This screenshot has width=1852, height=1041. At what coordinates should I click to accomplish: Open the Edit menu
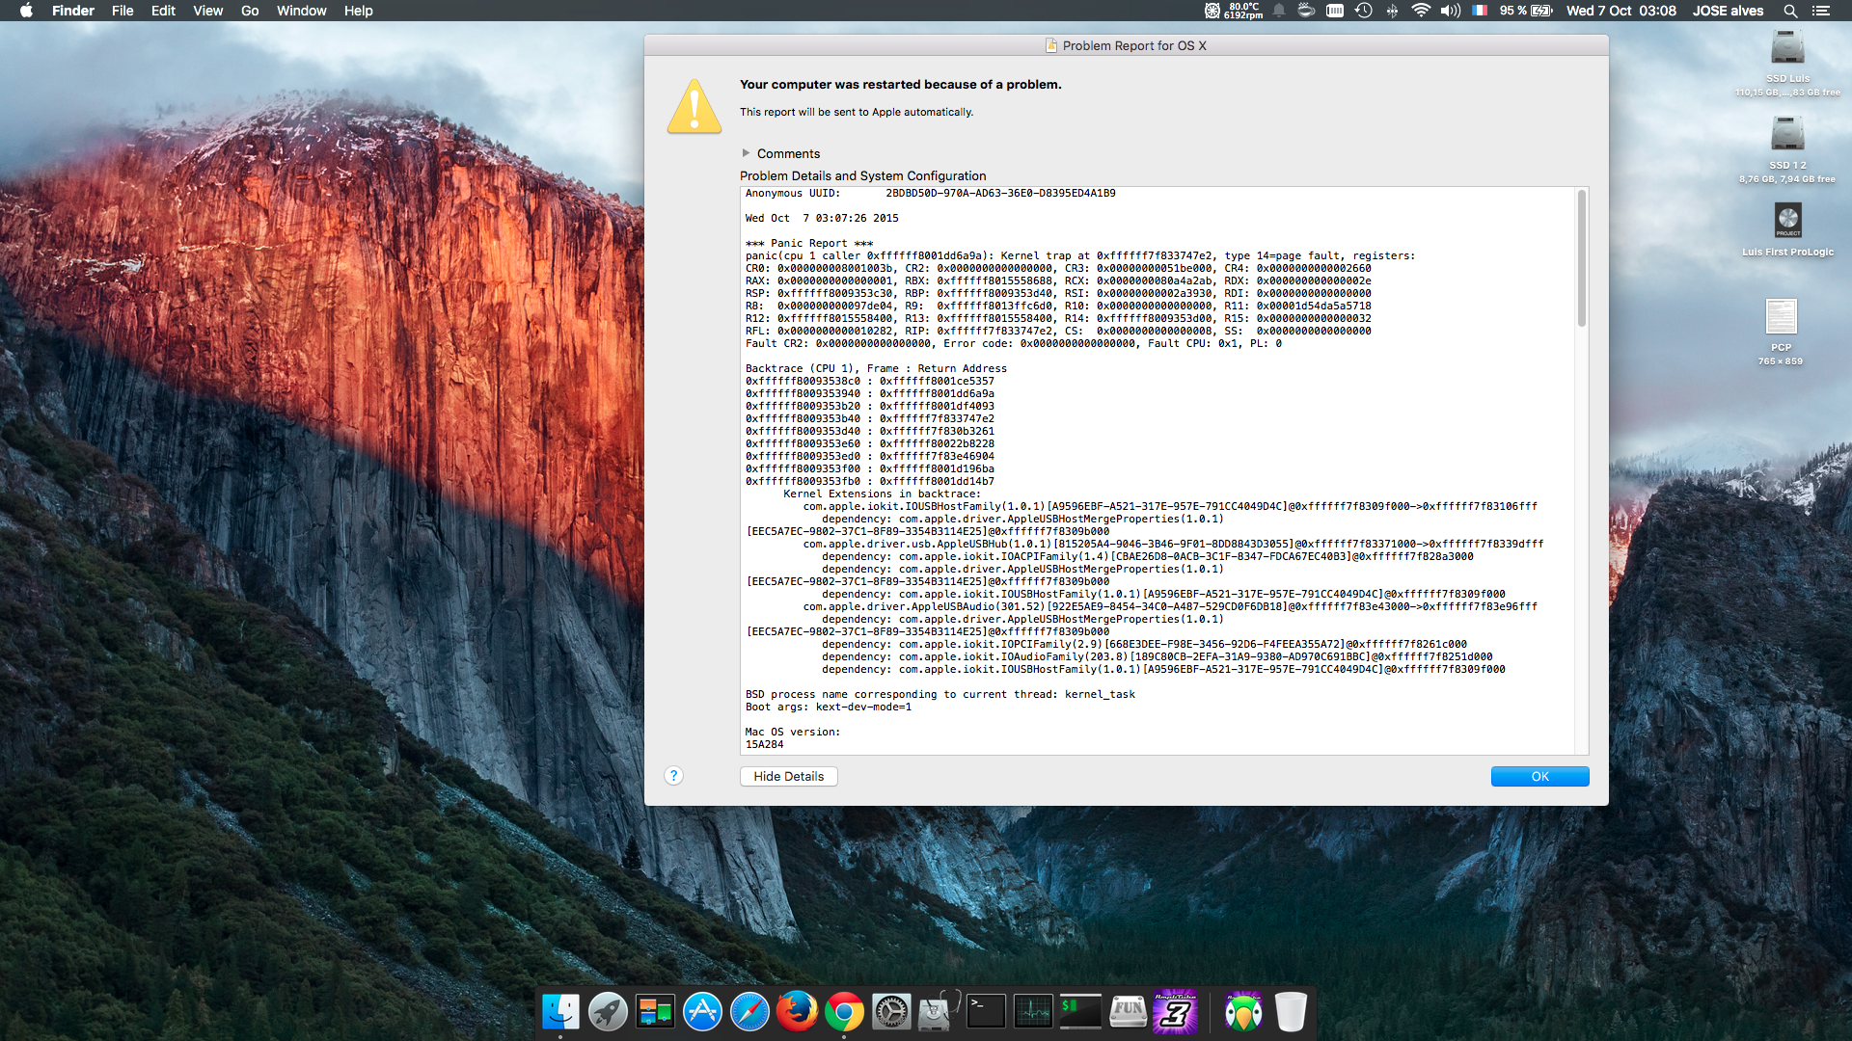click(163, 11)
